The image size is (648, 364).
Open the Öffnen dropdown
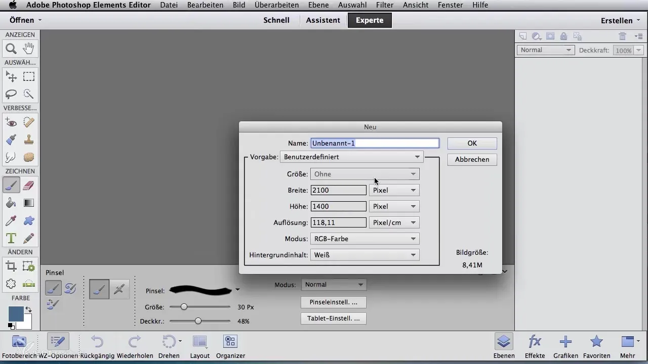pyautogui.click(x=25, y=20)
